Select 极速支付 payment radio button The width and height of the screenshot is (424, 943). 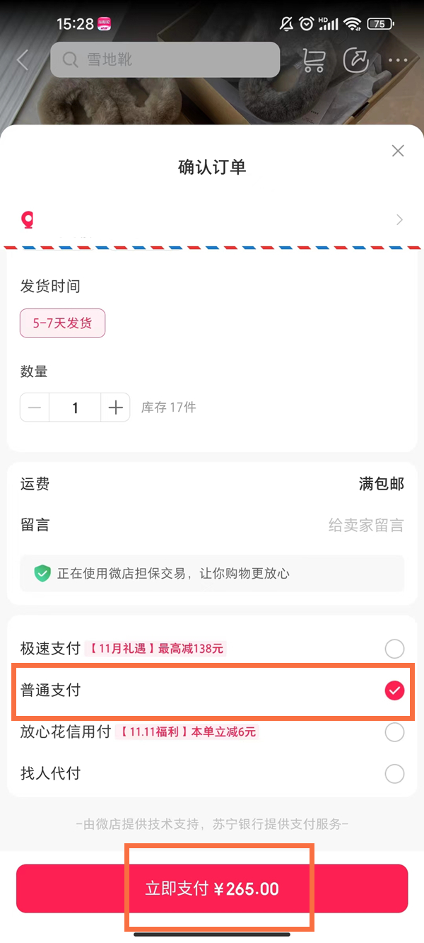[394, 648]
